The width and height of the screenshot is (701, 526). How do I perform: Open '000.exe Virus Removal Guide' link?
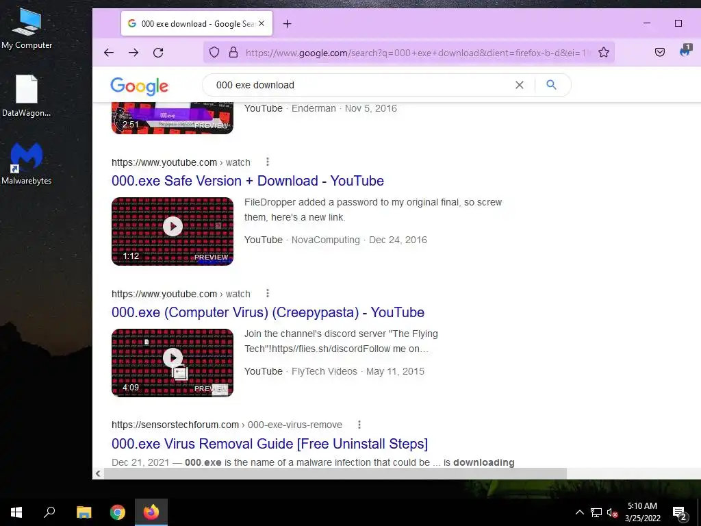[270, 444]
